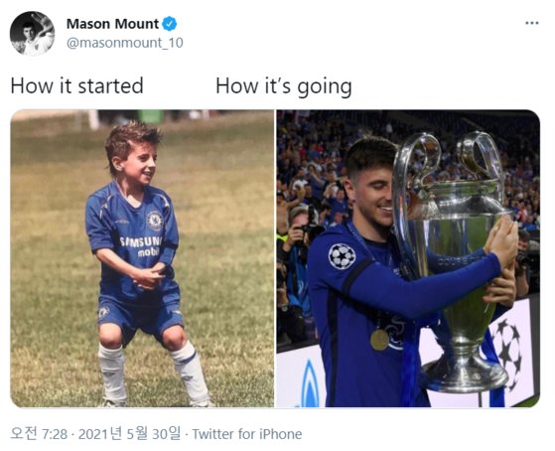555x451 pixels.
Task: Open the Twitter for iPhone source link
Action: [x=247, y=434]
